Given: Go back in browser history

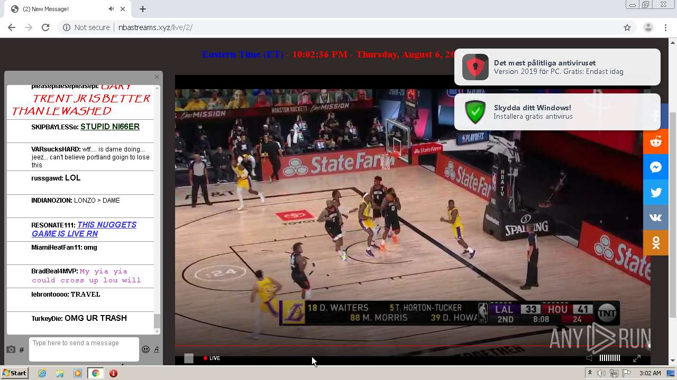Looking at the screenshot, I should coord(12,27).
